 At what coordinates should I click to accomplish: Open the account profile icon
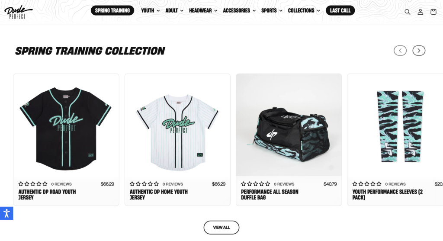click(x=421, y=12)
